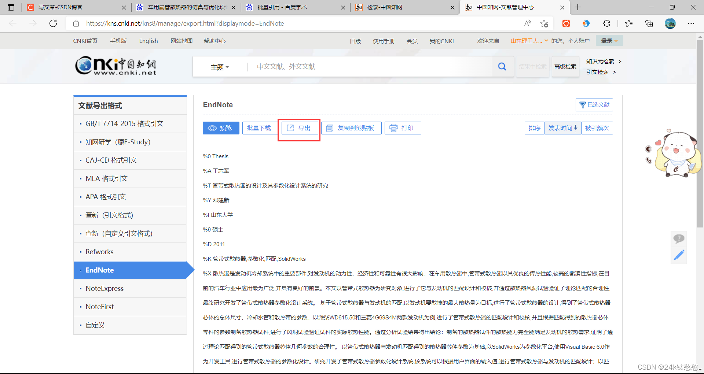Select GB/T 7714-2015 格式引文 format
The height and width of the screenshot is (374, 704).
tap(130, 123)
